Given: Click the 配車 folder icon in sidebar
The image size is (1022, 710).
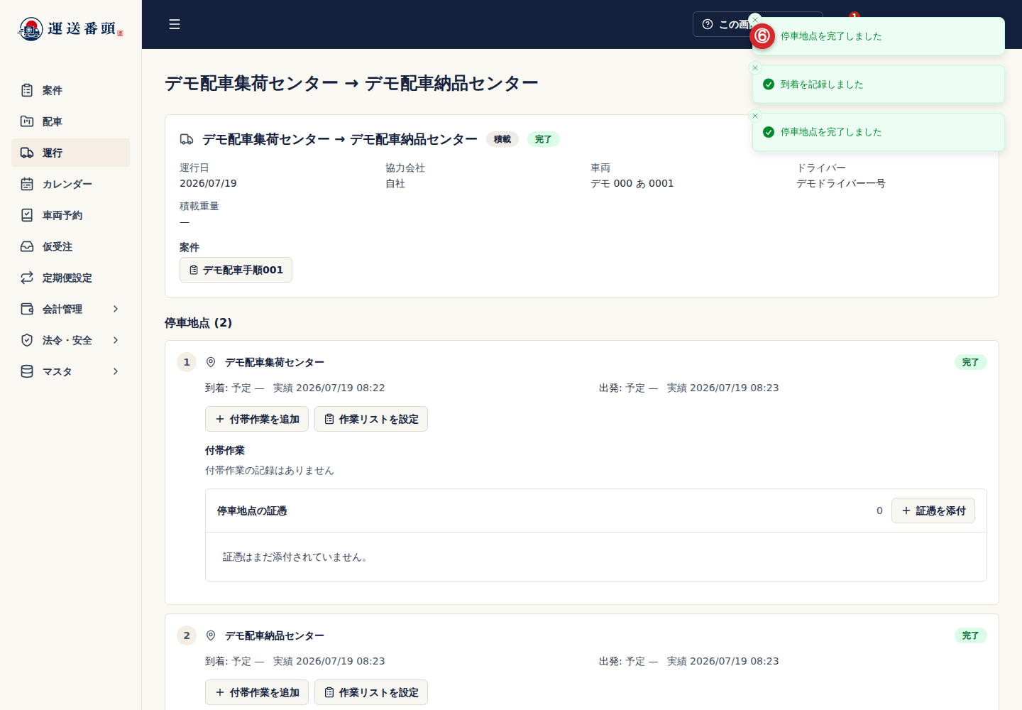Looking at the screenshot, I should pyautogui.click(x=27, y=121).
